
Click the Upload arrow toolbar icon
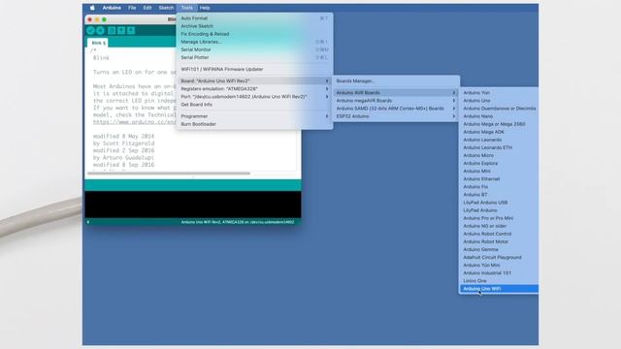point(100,30)
